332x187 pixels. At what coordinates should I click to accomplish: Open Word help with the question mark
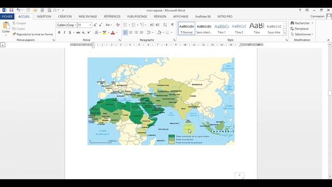coord(300,10)
